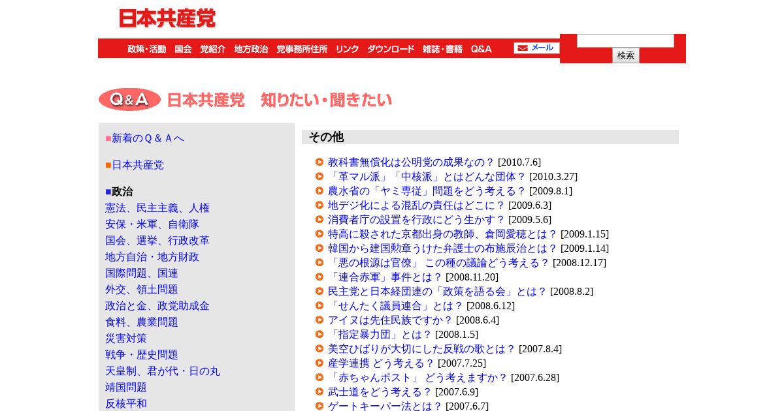Viewport: 784px width, 411px height.
Task: Open 国際問題、国連 category
Action: point(142,273)
